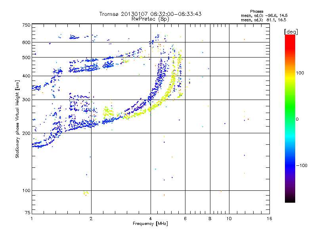Screen dimensions: 317x238
Task: Click the y-axis '300' tick label
Action: [26, 100]
